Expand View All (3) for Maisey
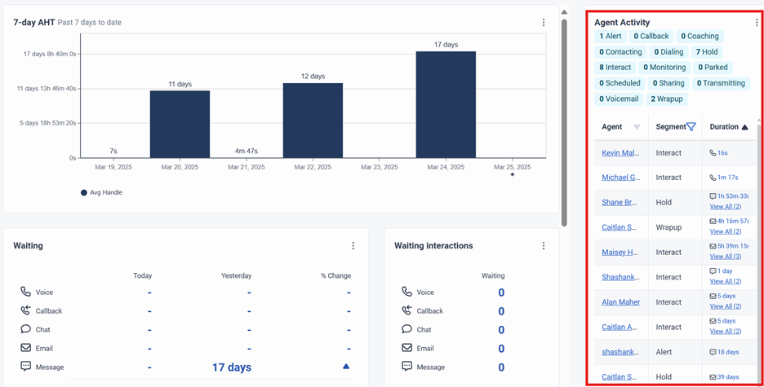Viewport: 764px width, 387px height. coord(726,256)
